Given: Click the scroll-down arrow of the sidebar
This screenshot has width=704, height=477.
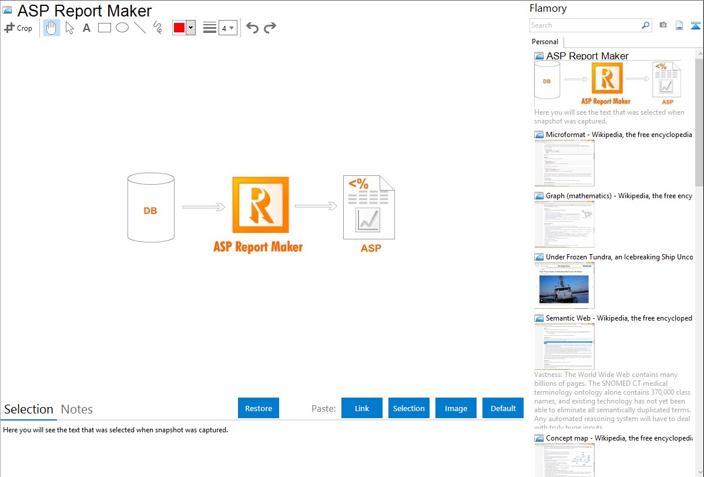Looking at the screenshot, I should [x=699, y=472].
